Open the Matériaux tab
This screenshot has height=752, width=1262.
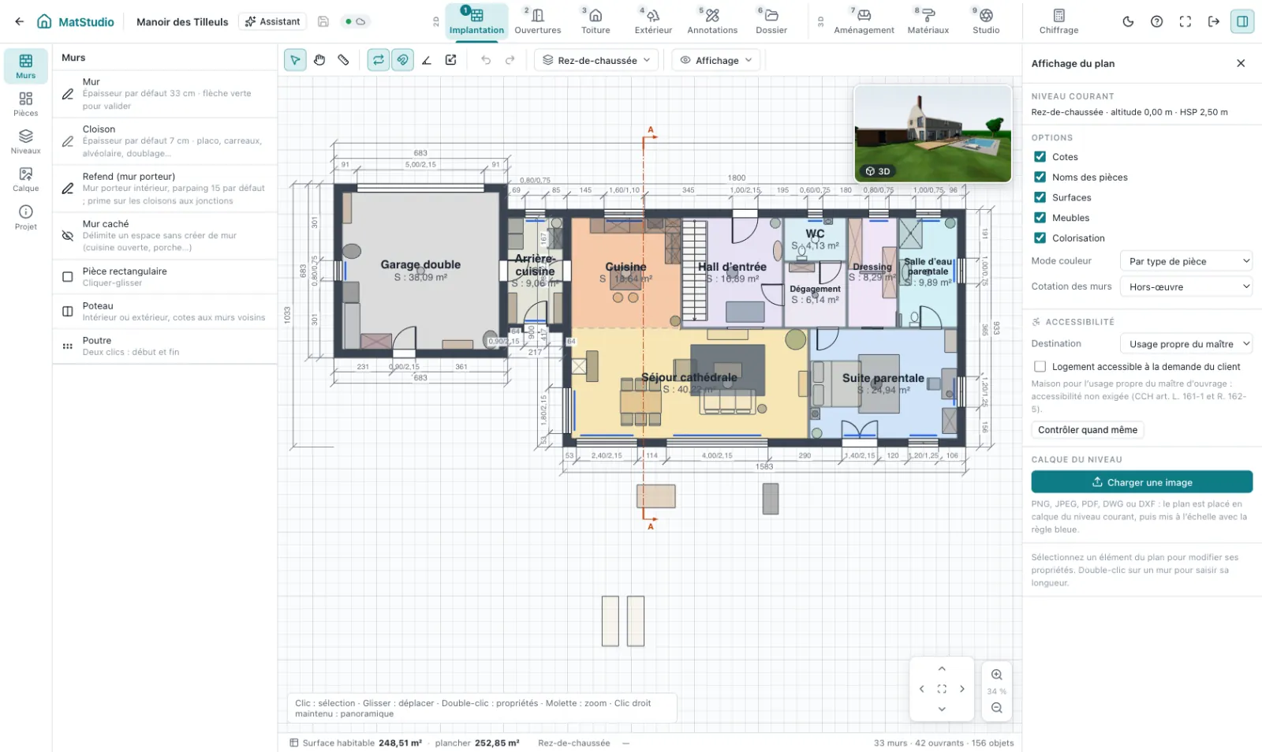point(928,21)
